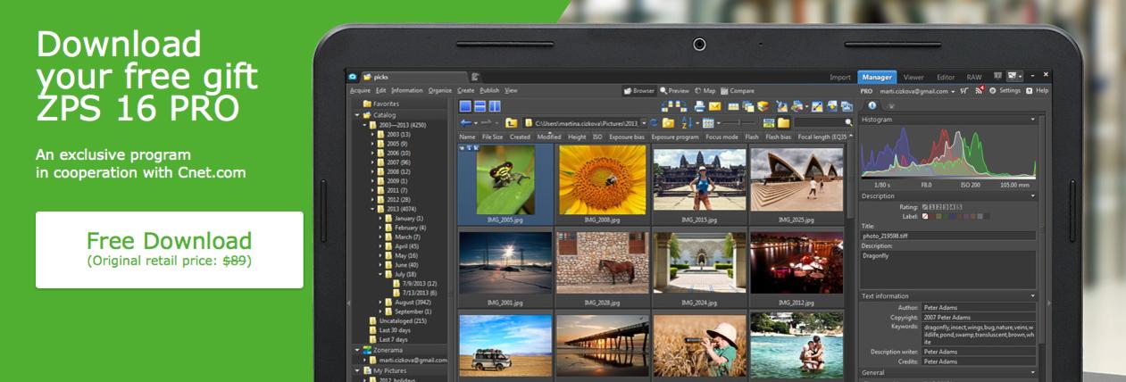The width and height of the screenshot is (1126, 382).
Task: Open Settings with the gear icon
Action: [993, 90]
